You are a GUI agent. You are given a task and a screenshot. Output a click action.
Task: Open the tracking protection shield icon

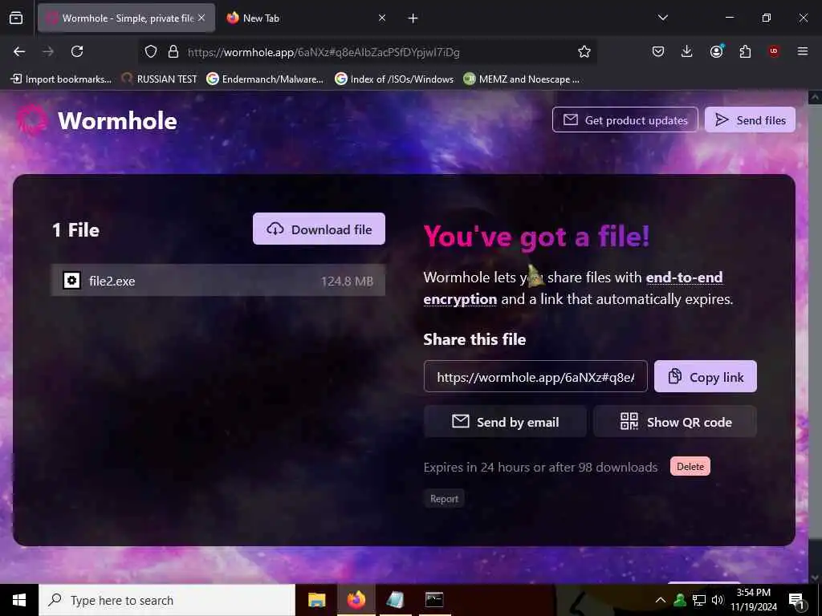click(x=151, y=51)
